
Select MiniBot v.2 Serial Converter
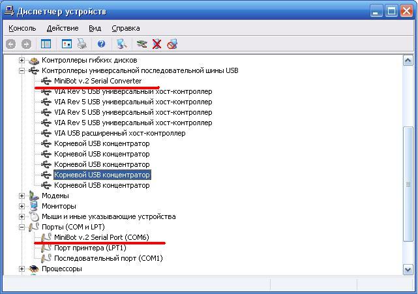(98, 81)
